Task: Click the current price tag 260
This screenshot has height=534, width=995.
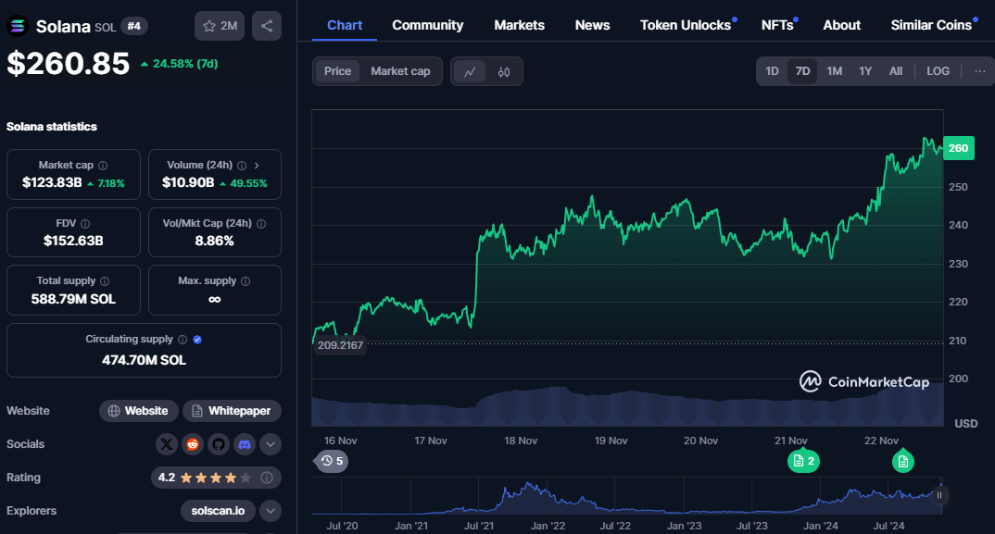Action: (958, 148)
